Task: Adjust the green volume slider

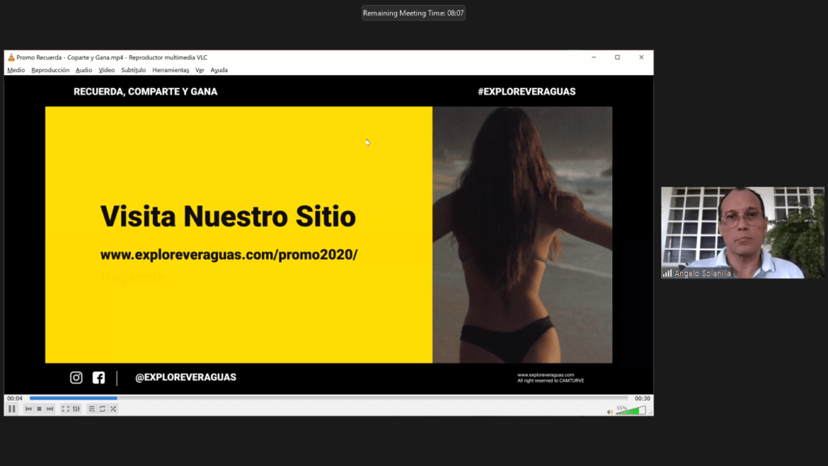Action: [631, 410]
